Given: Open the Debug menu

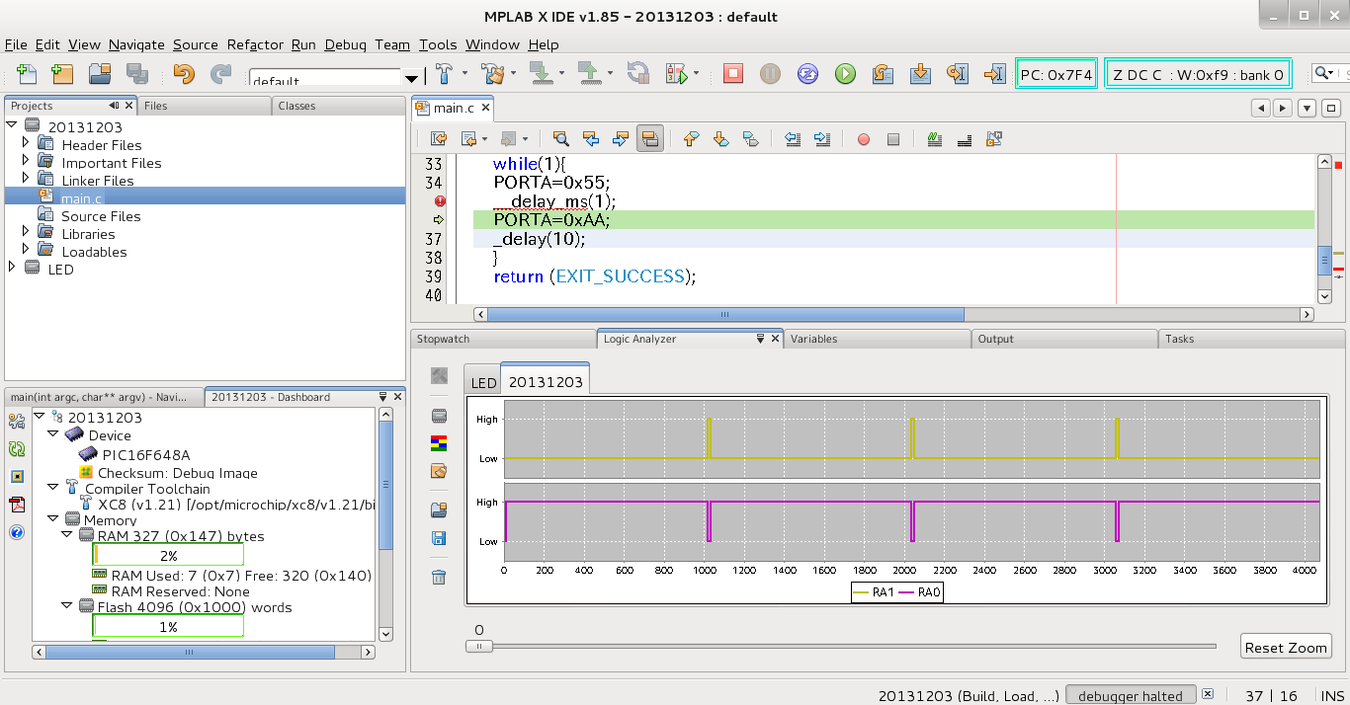Looking at the screenshot, I should click(x=345, y=44).
